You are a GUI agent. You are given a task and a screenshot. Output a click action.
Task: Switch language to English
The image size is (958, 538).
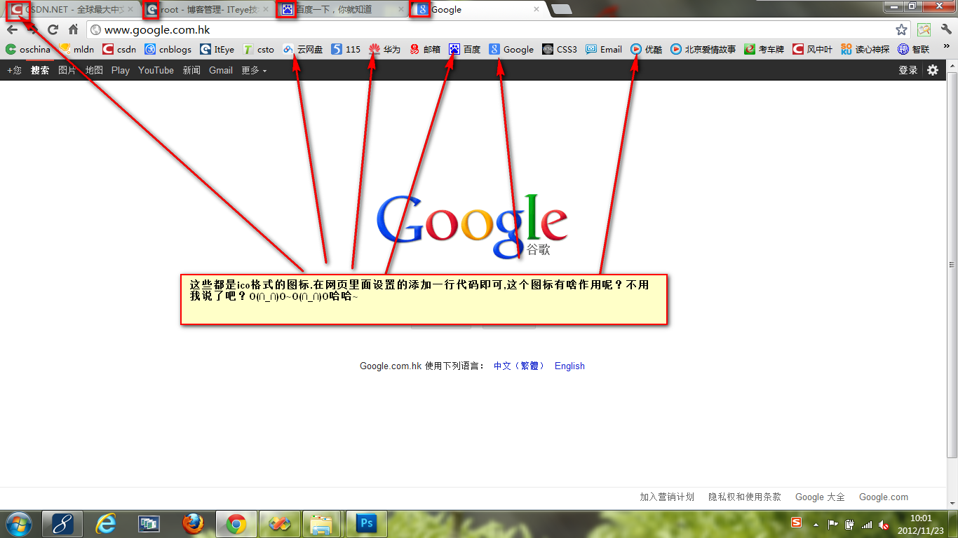[569, 366]
